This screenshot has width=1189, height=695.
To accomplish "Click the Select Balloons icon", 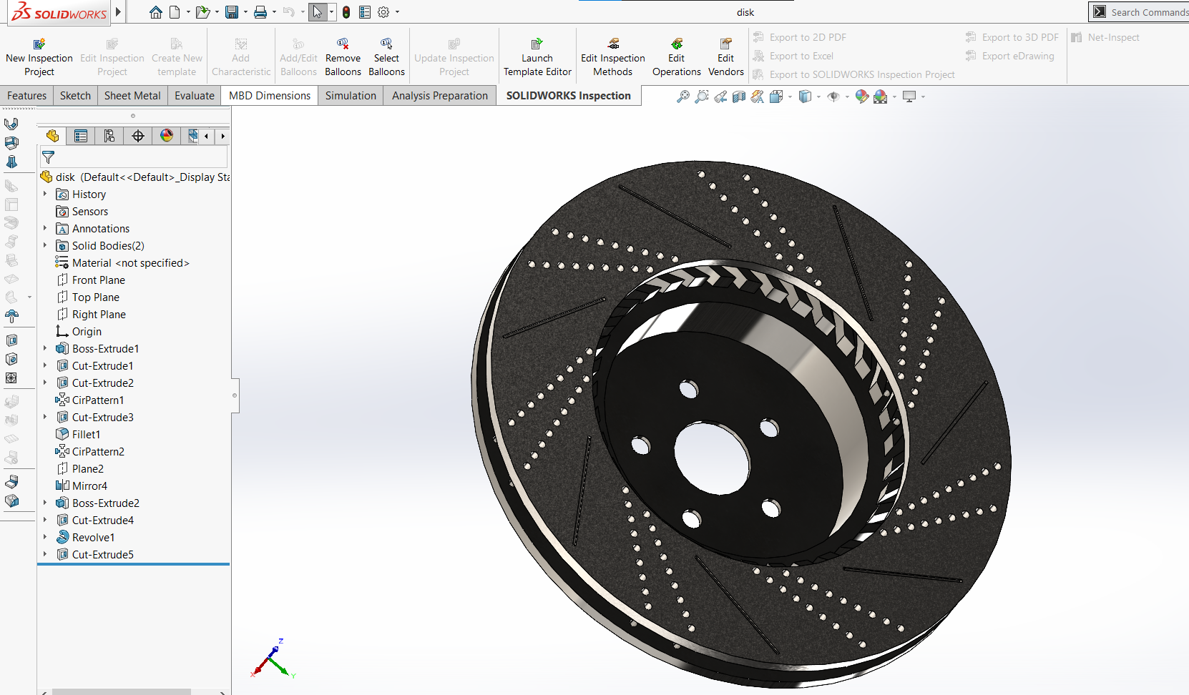I will [386, 57].
